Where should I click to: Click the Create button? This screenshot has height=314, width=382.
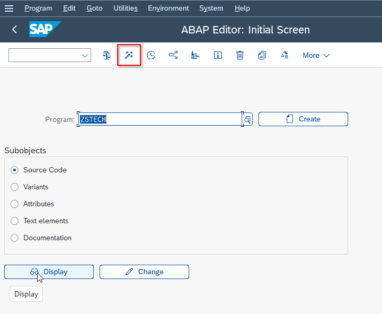[303, 119]
